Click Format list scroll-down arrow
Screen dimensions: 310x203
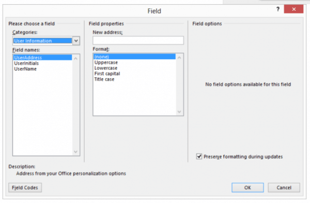(179, 112)
